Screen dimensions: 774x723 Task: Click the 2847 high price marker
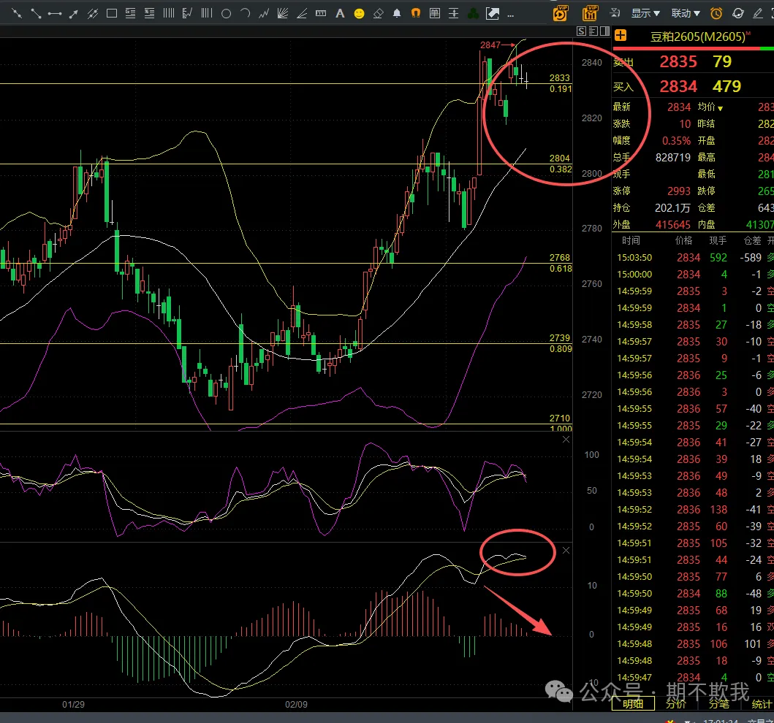490,45
